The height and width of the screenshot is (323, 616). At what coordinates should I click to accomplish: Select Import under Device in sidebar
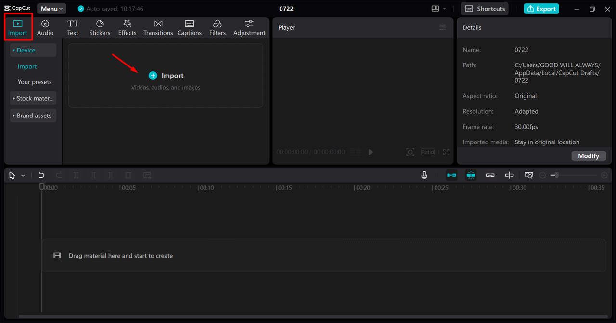[x=27, y=66]
